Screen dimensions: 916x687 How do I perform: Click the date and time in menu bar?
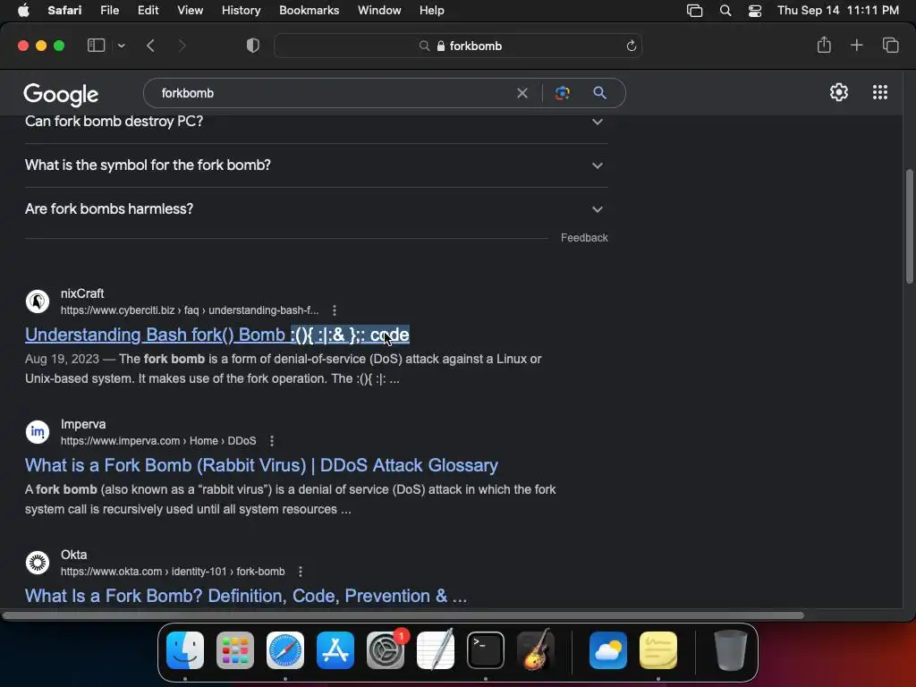pyautogui.click(x=837, y=11)
